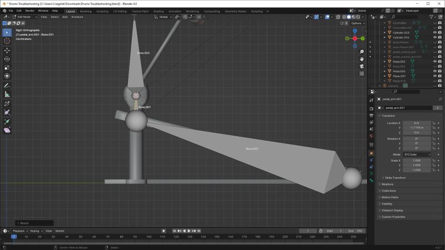
Task: Click the pan view hand icon
Action: point(362,59)
